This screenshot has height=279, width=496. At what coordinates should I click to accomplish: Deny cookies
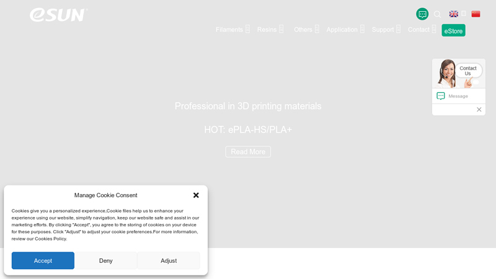point(105,260)
